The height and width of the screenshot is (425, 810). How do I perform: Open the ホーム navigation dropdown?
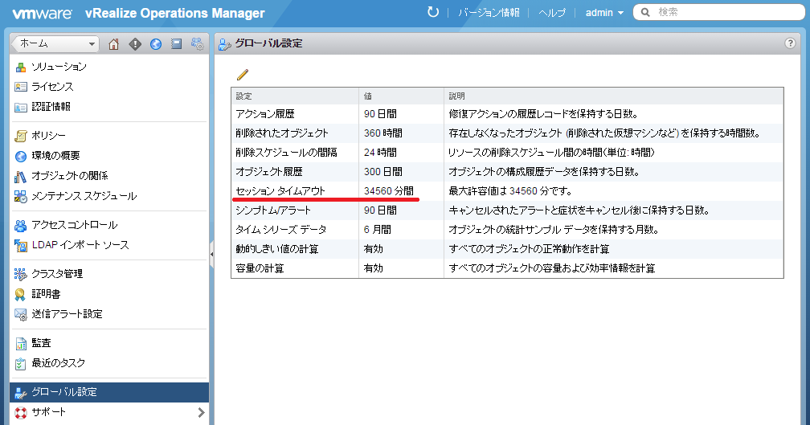coord(55,44)
